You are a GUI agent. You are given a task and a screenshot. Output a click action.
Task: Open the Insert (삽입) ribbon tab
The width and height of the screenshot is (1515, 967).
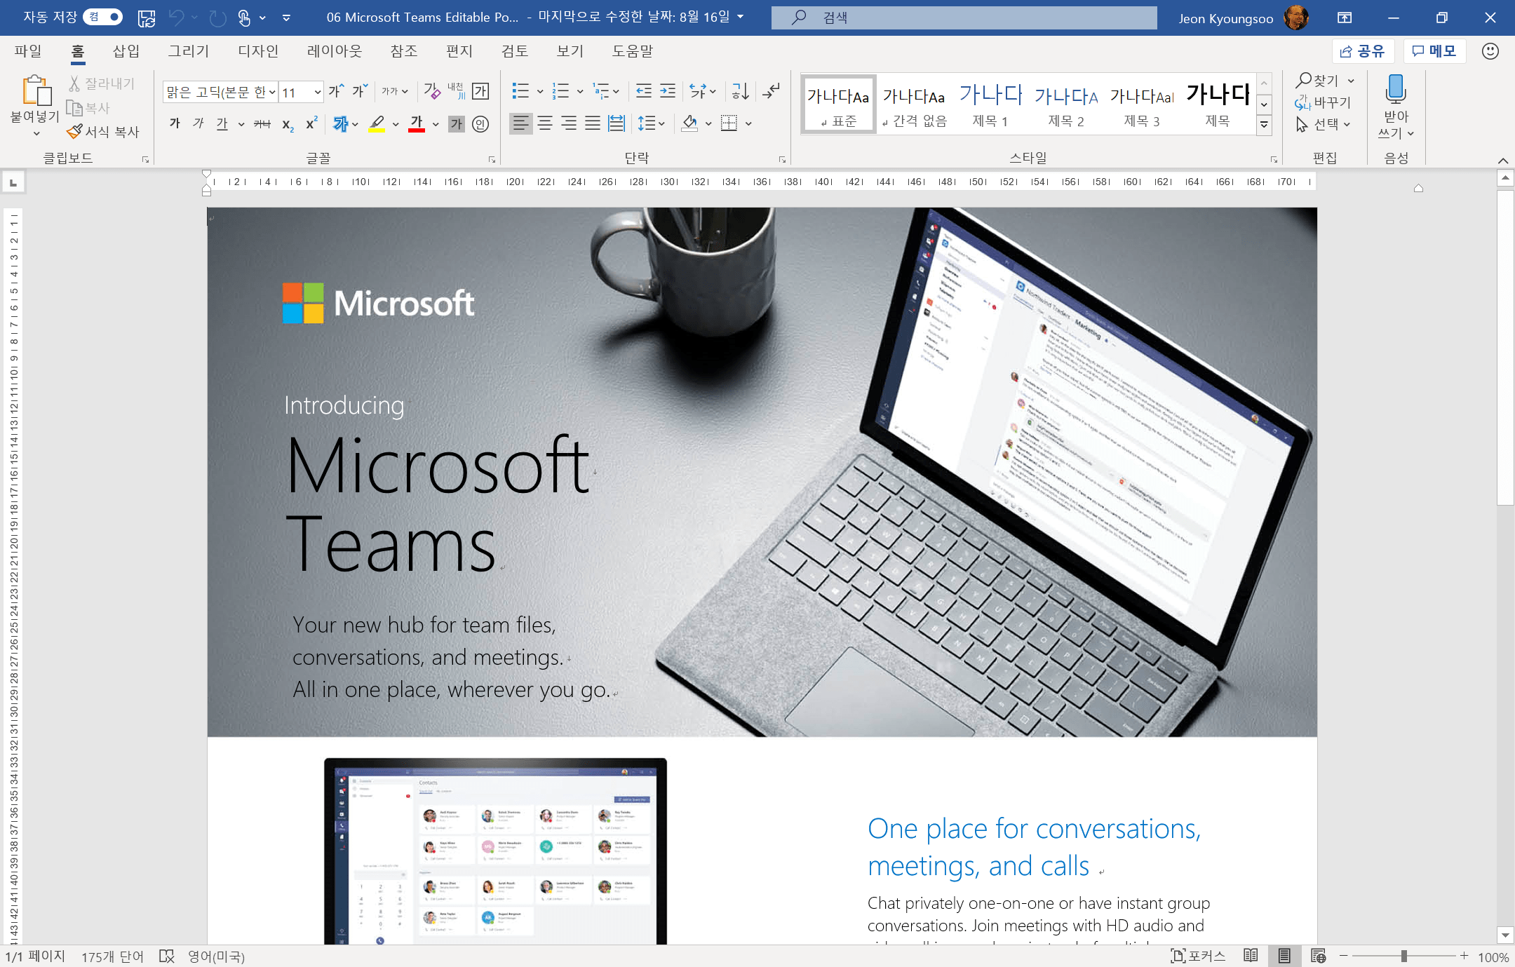click(126, 51)
